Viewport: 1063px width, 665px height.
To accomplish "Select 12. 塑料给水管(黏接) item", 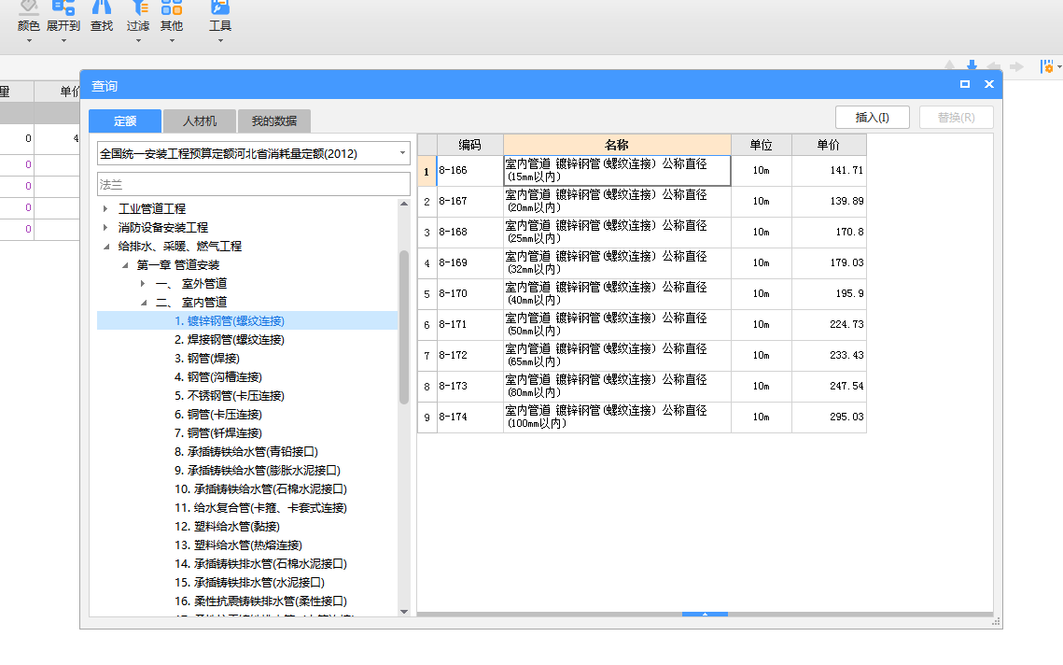I will point(227,527).
